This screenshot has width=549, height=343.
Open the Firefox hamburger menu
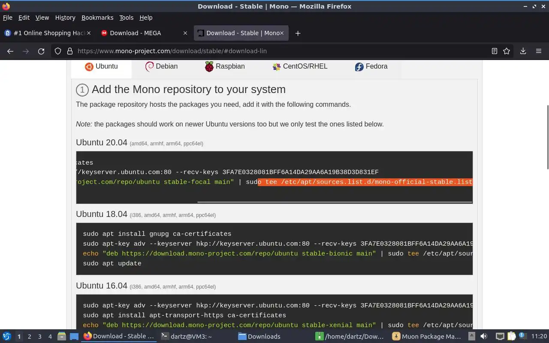point(539,51)
